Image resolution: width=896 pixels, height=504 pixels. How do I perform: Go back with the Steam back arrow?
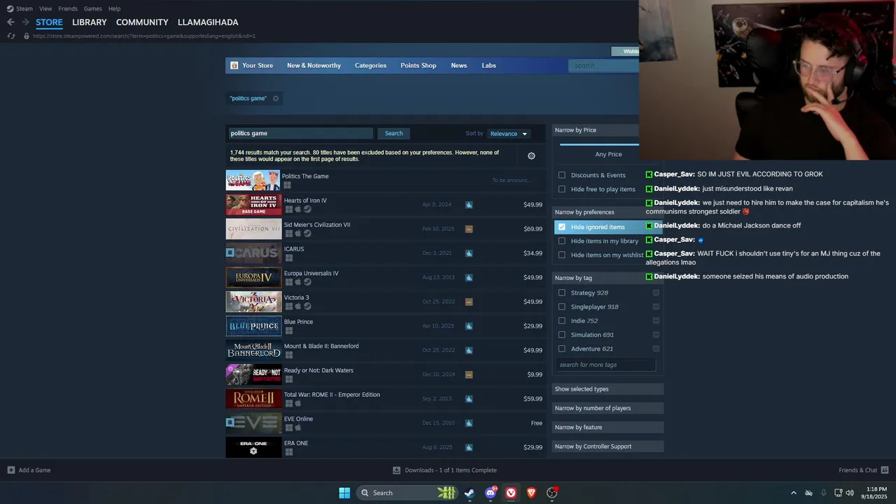10,22
